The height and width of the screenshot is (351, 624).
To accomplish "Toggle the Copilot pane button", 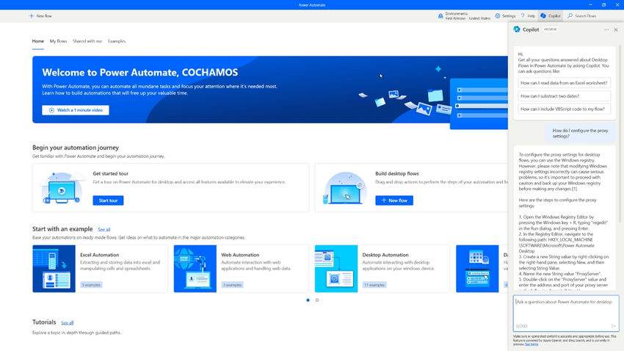I will pyautogui.click(x=551, y=16).
